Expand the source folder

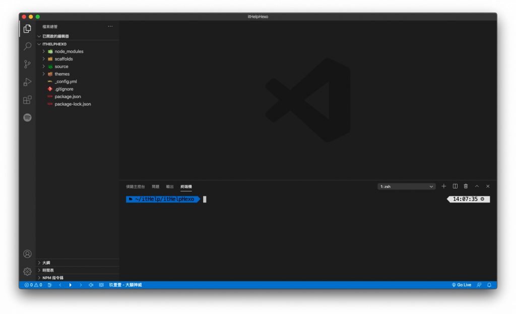coord(77,66)
